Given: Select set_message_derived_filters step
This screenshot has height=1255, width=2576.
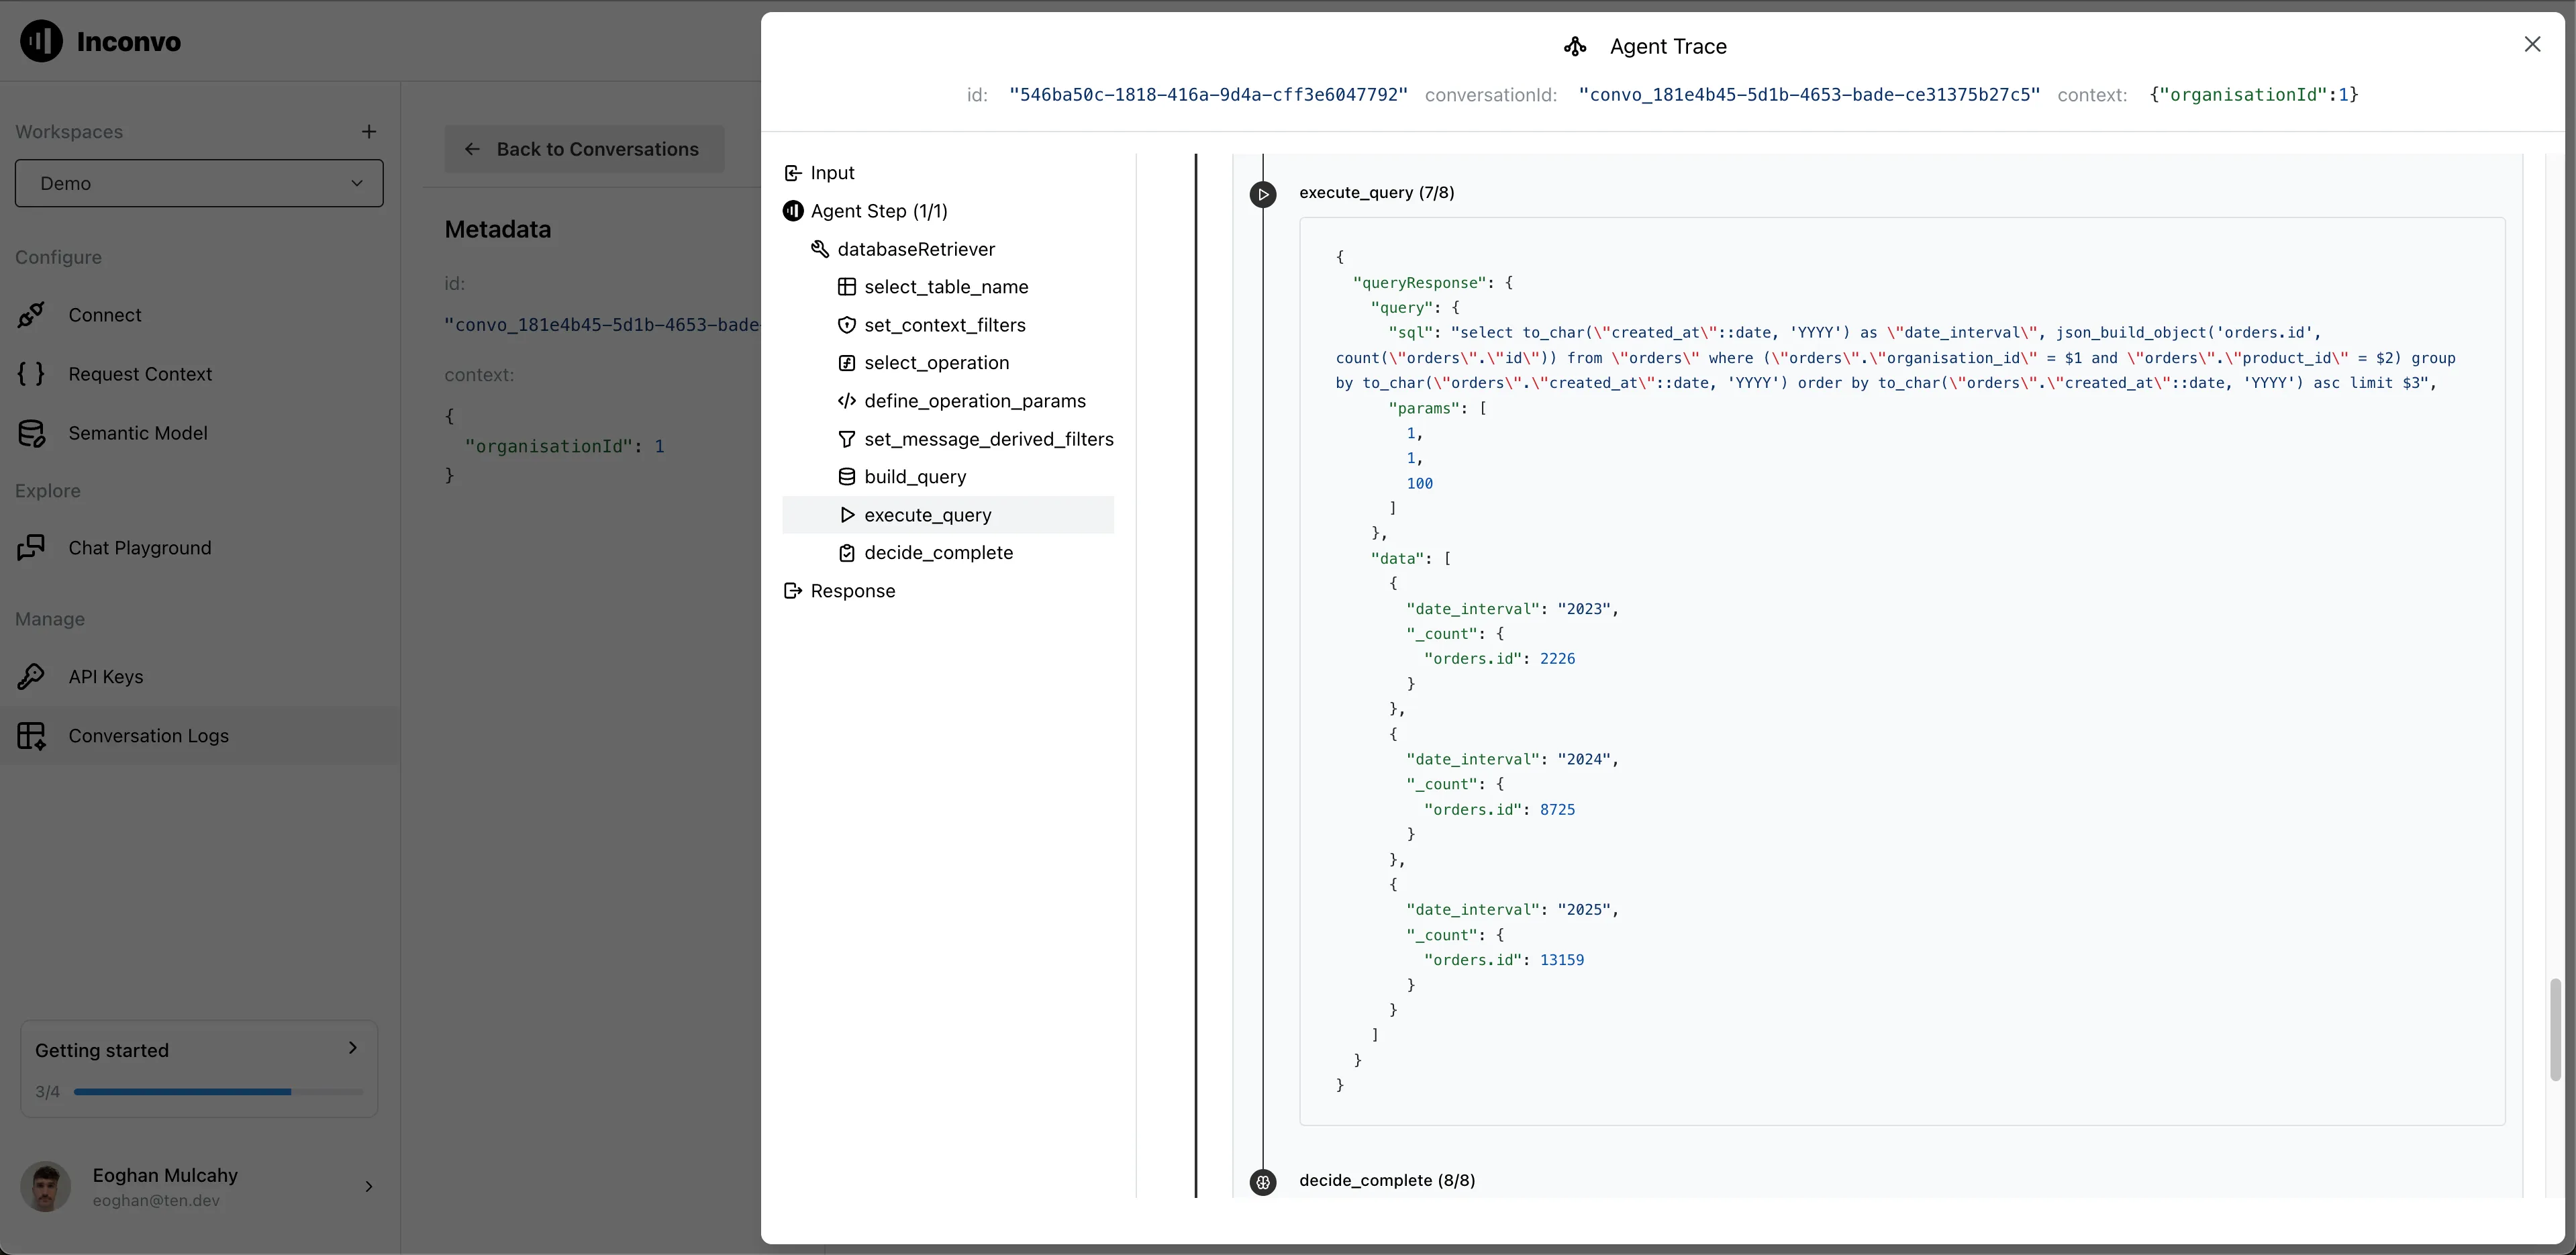Looking at the screenshot, I should click(988, 439).
